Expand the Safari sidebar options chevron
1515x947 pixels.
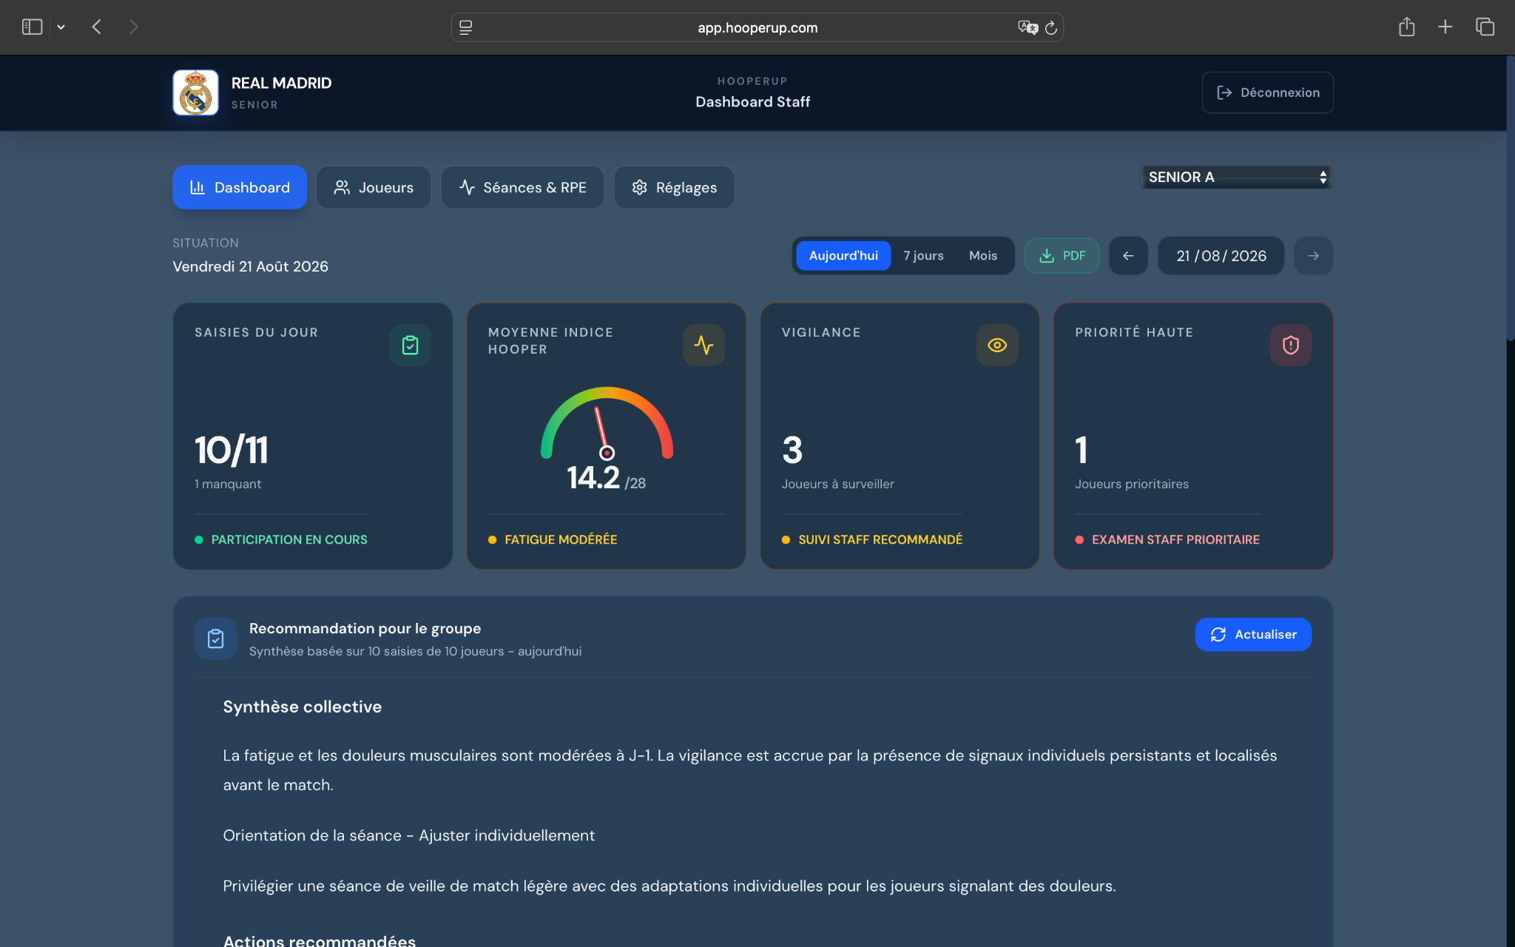coord(61,27)
